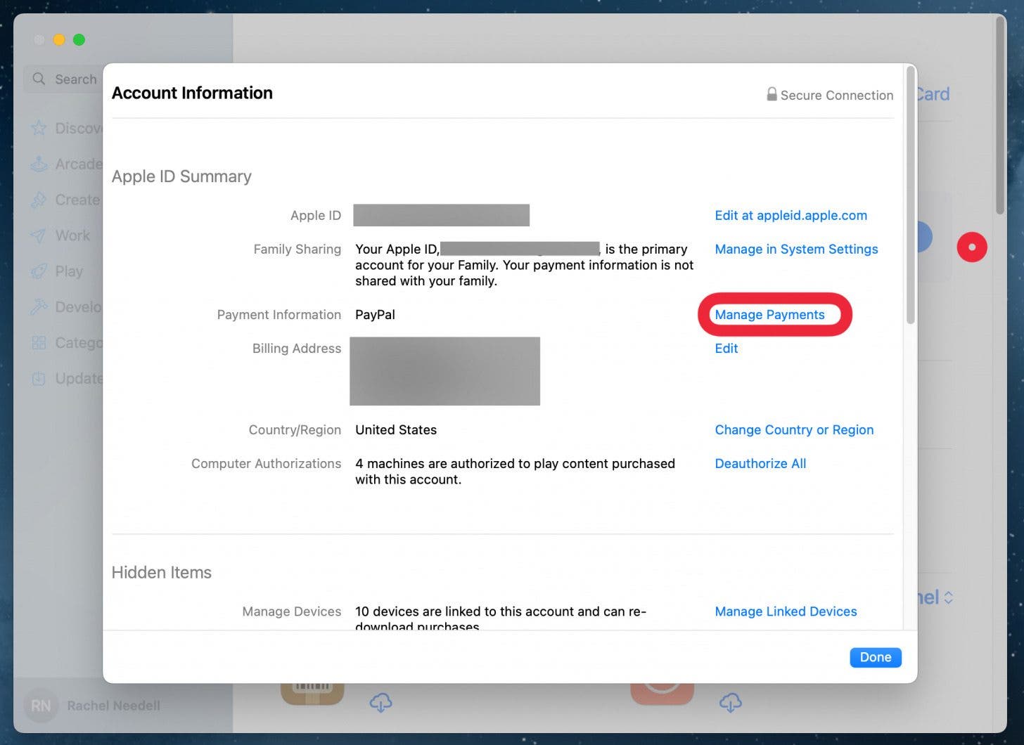Click the red record circle icon

972,247
